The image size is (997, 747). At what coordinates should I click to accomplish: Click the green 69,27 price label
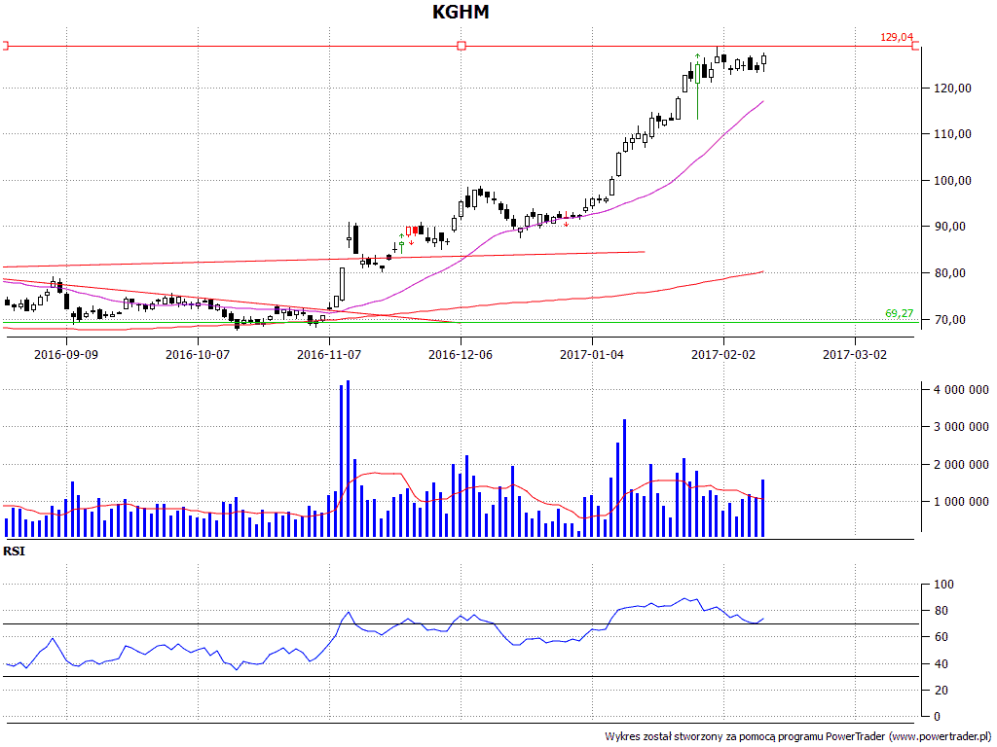click(899, 312)
